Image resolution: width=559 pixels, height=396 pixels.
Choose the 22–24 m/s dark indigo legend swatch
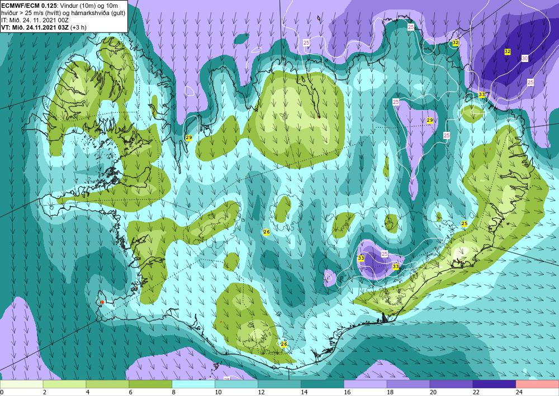tap(494, 384)
